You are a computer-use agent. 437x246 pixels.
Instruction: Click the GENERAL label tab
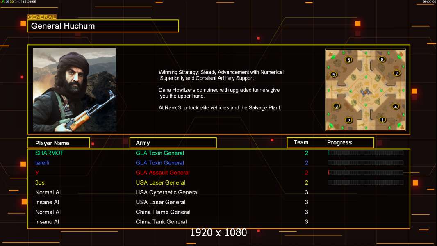42,17
